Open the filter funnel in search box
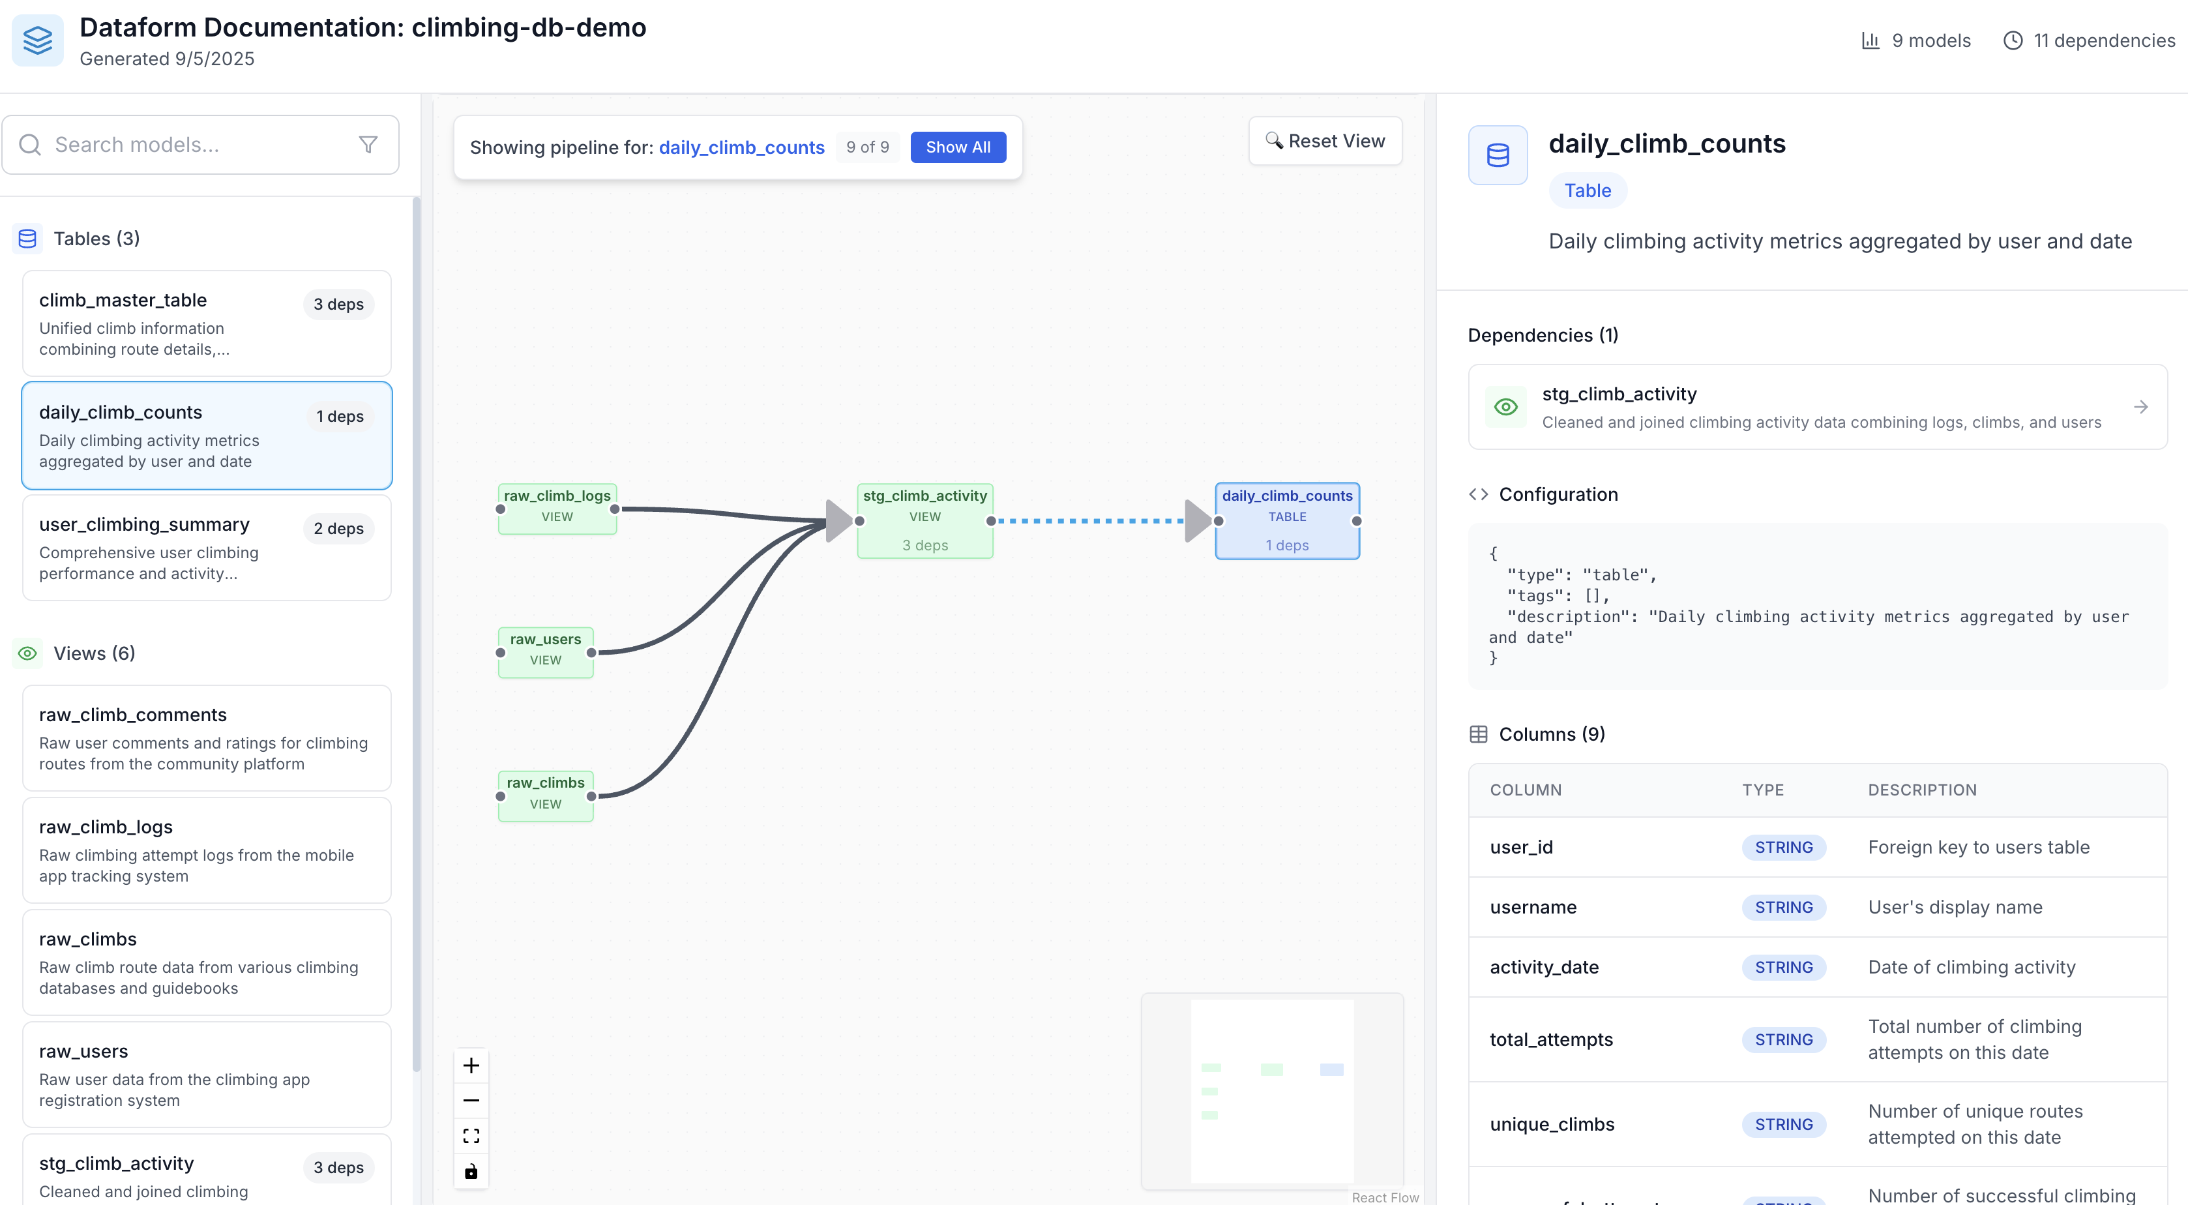Viewport: 2188px width, 1205px height. 368,145
